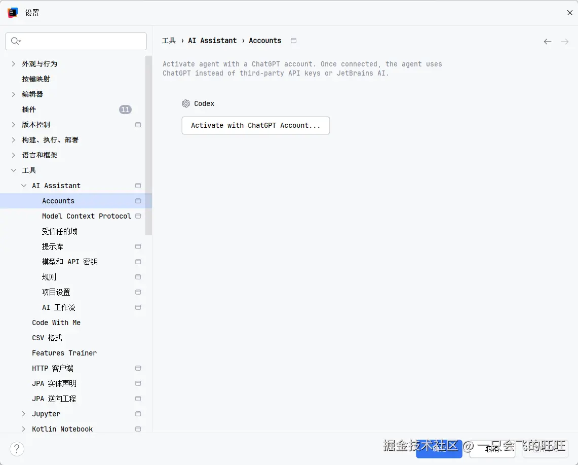The width and height of the screenshot is (578, 465).
Task: Click the project-level icon beside Accounts breadcrumb
Action: (x=293, y=41)
